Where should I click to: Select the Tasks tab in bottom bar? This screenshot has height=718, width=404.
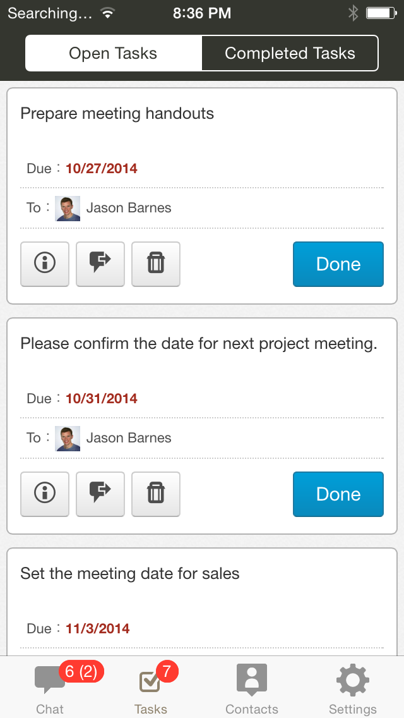(x=150, y=689)
